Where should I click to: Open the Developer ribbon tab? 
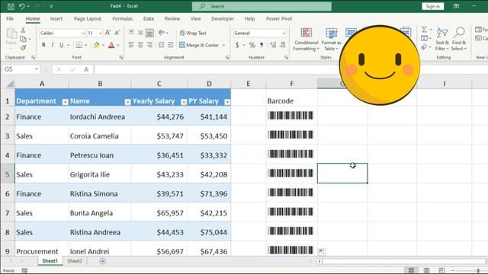pos(223,18)
